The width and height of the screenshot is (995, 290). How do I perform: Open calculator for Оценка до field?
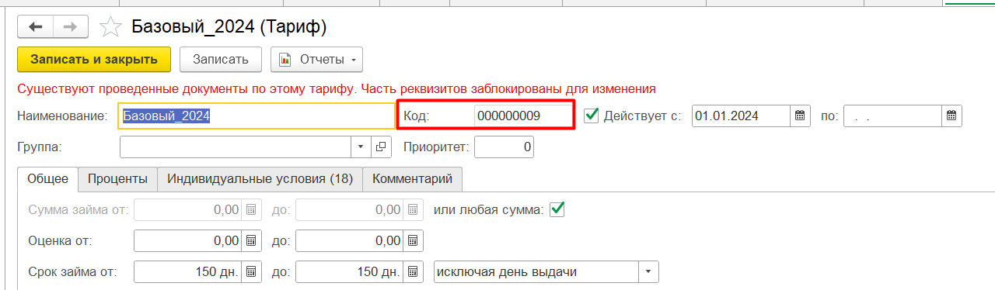click(x=414, y=241)
